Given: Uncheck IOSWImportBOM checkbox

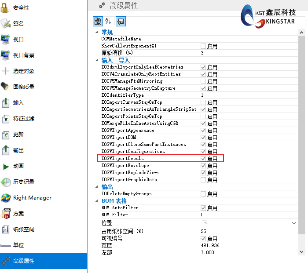Looking at the screenshot, I should point(203,138).
